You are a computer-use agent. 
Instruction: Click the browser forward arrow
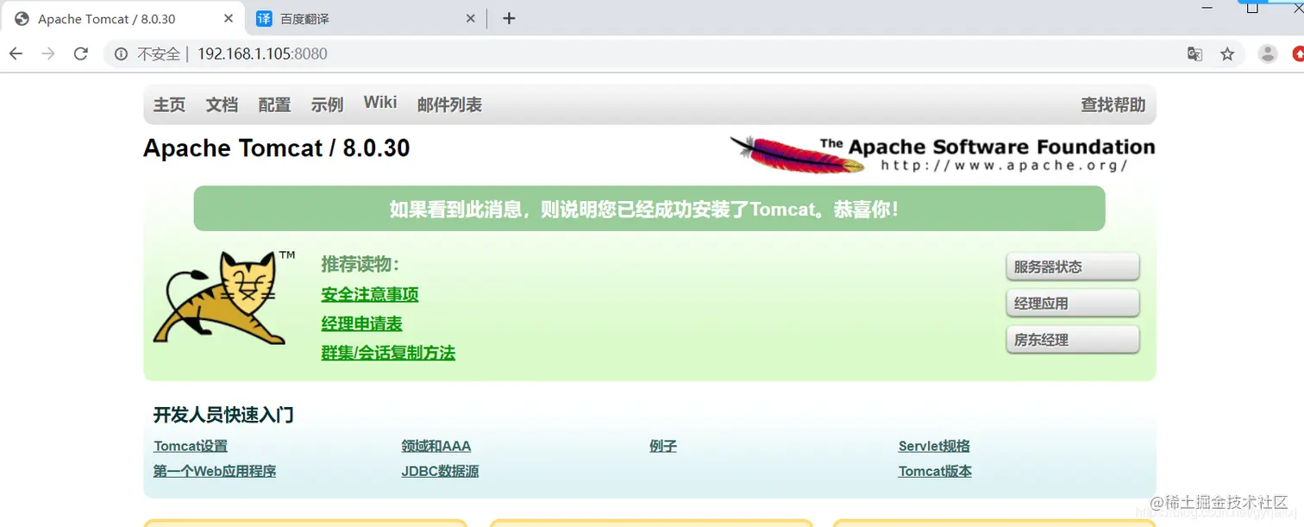click(x=48, y=53)
